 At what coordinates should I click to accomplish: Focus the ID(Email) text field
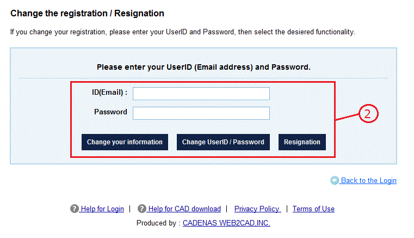[201, 94]
